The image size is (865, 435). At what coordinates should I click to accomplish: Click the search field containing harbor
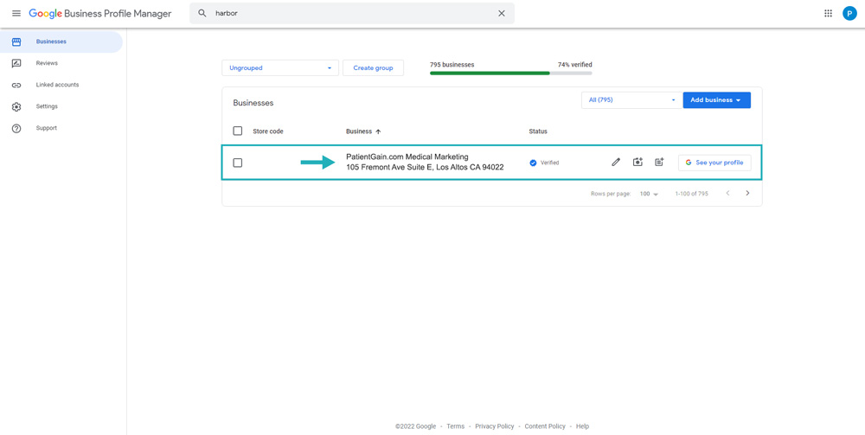352,13
